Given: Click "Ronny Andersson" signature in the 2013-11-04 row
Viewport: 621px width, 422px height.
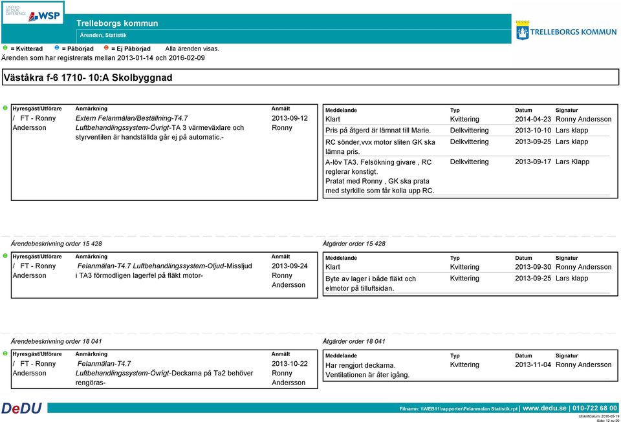Looking at the screenshot, I should pyautogui.click(x=583, y=365).
